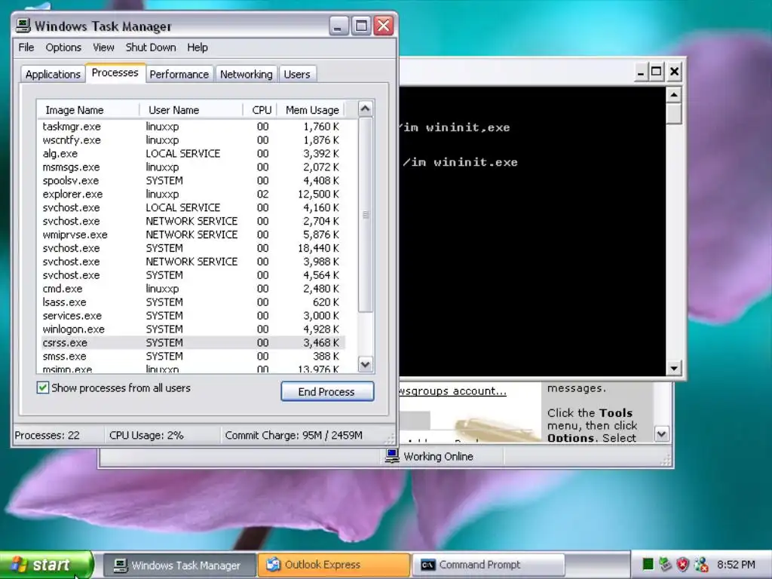Select the explorer.exe process
This screenshot has height=579, width=772.
(x=193, y=194)
